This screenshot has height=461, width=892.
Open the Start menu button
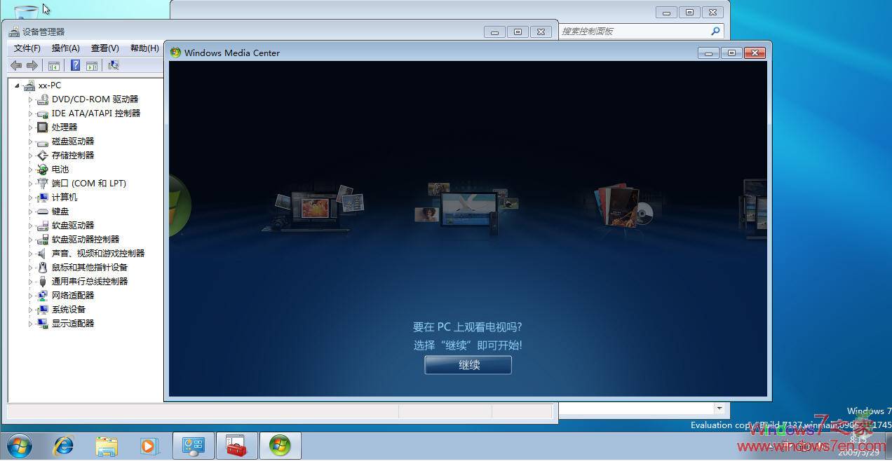click(x=19, y=445)
